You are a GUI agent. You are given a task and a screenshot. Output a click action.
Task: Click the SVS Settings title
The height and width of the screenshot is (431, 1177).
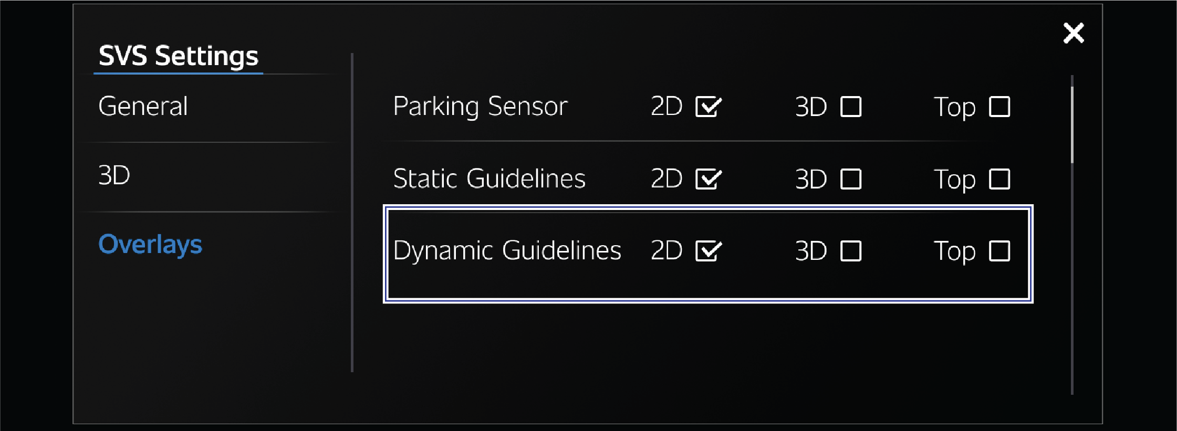pos(179,56)
